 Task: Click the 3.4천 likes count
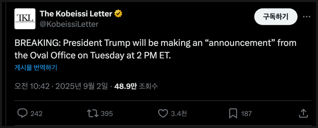point(179,114)
